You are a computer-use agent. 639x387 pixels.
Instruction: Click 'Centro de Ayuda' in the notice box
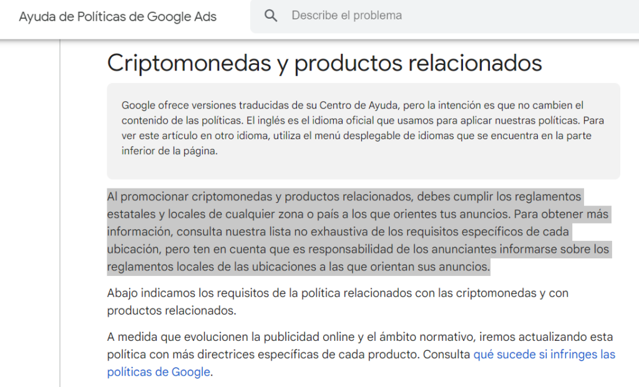pos(358,105)
